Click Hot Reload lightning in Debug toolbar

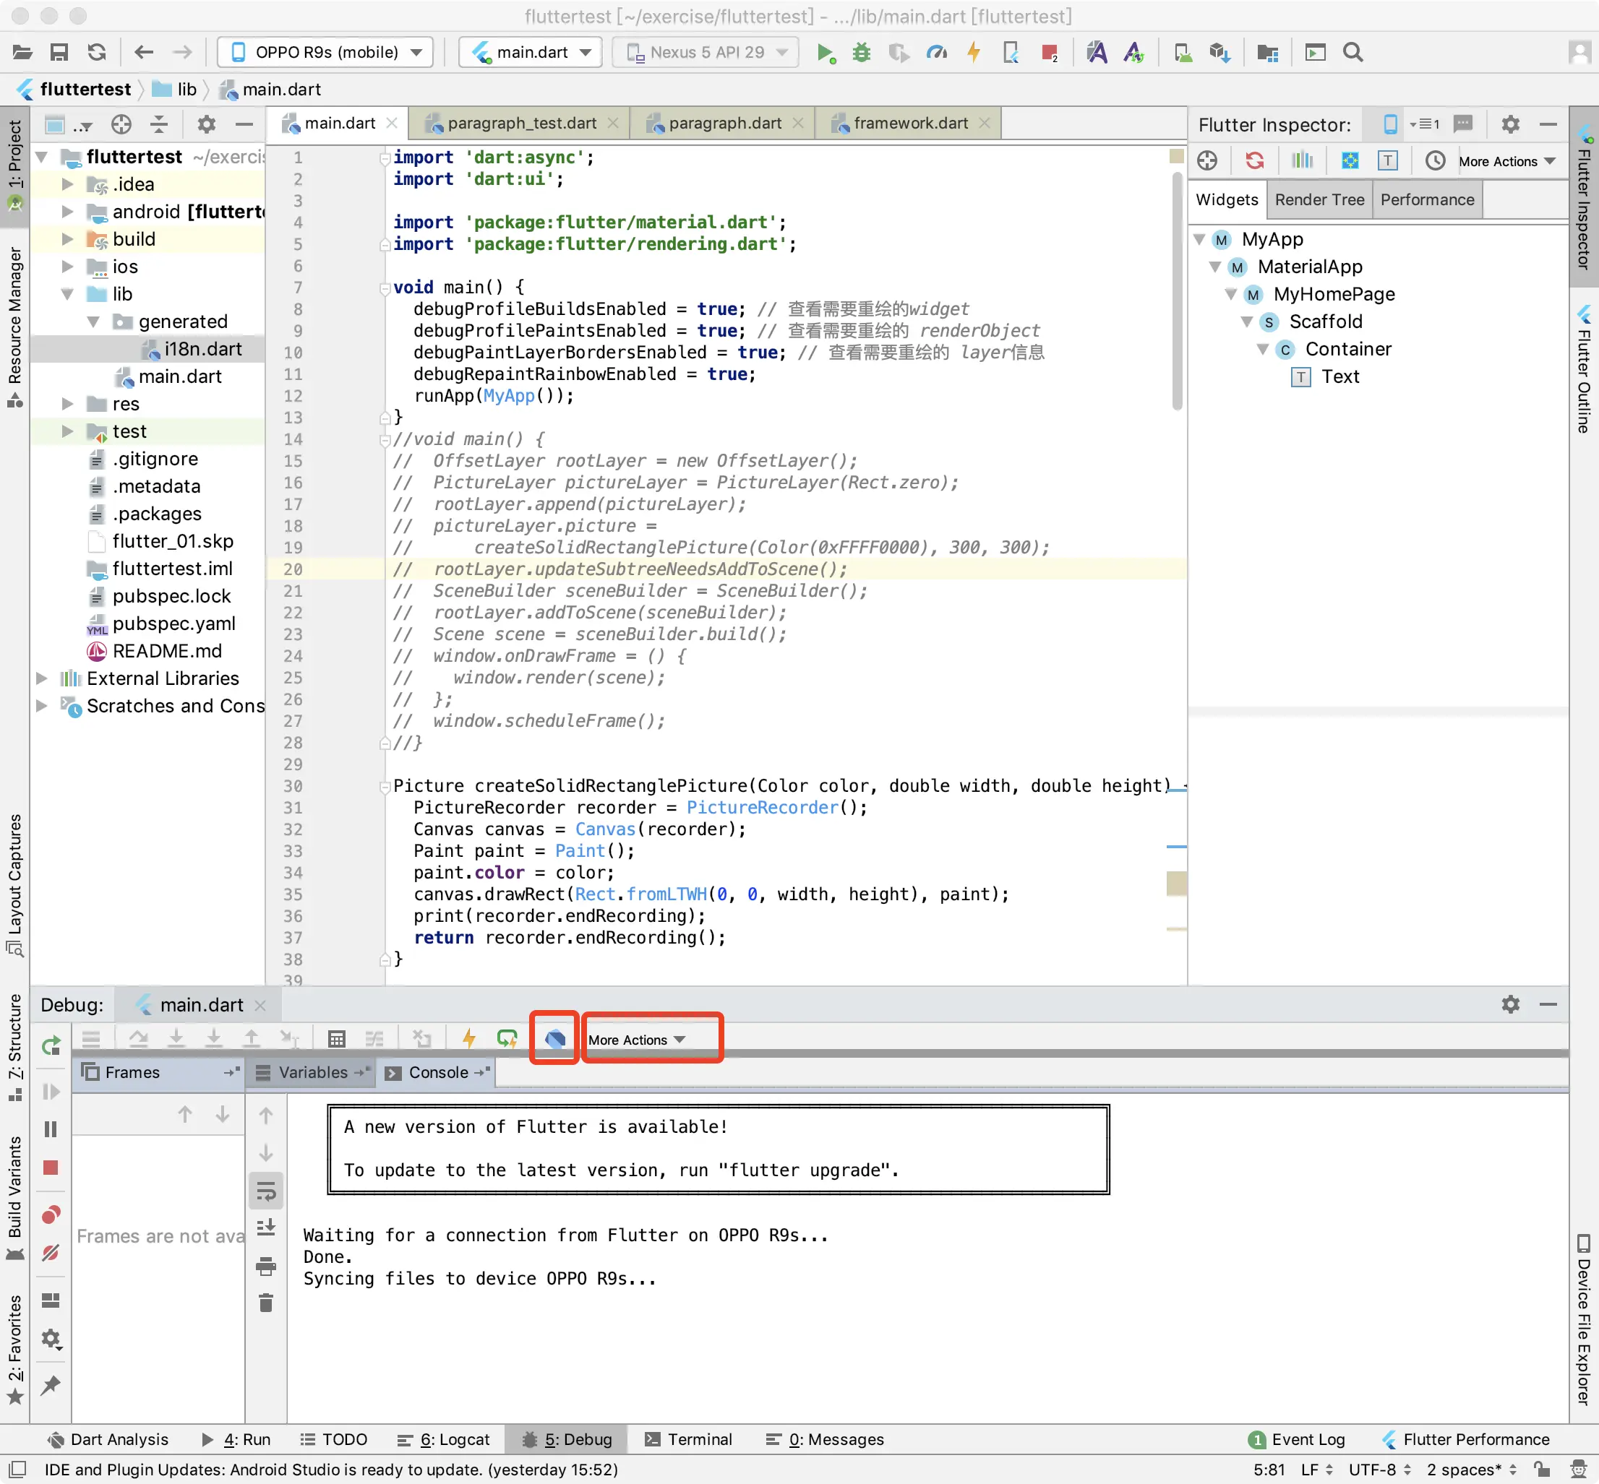[469, 1038]
